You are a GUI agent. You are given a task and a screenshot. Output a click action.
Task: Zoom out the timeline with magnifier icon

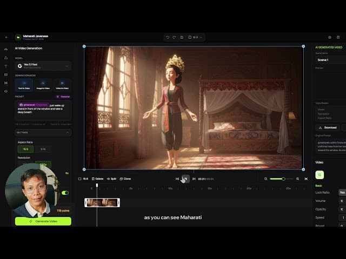pyautogui.click(x=265, y=179)
